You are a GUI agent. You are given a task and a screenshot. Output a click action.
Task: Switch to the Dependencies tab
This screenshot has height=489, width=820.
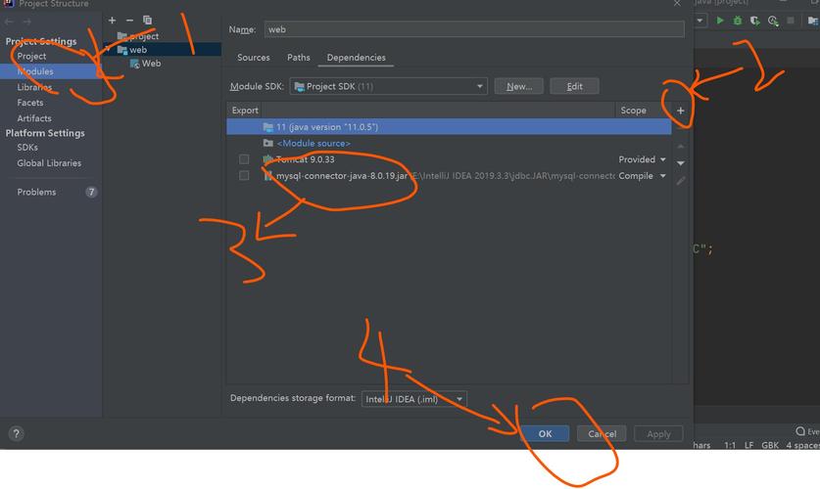357,58
